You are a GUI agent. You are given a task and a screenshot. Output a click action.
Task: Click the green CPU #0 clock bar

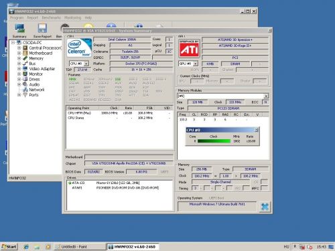214,141
